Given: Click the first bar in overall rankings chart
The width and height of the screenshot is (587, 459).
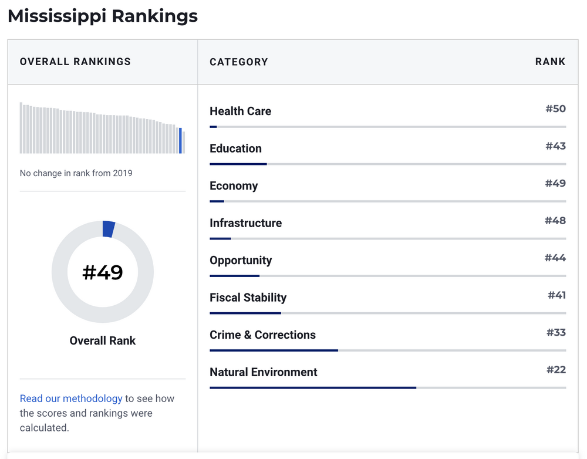Looking at the screenshot, I should pos(21,128).
